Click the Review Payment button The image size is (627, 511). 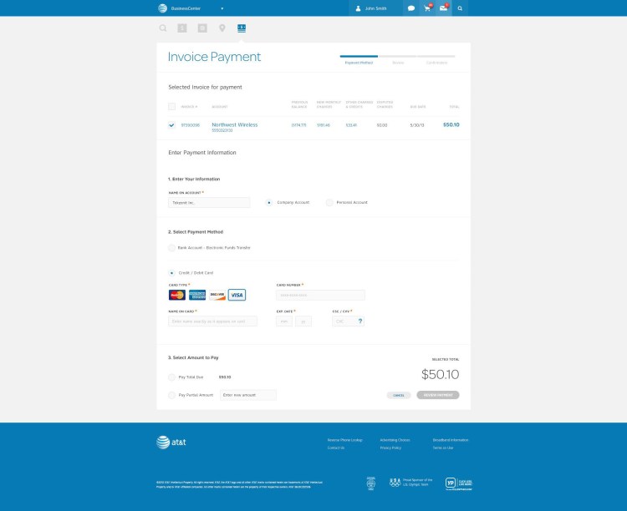pos(438,395)
